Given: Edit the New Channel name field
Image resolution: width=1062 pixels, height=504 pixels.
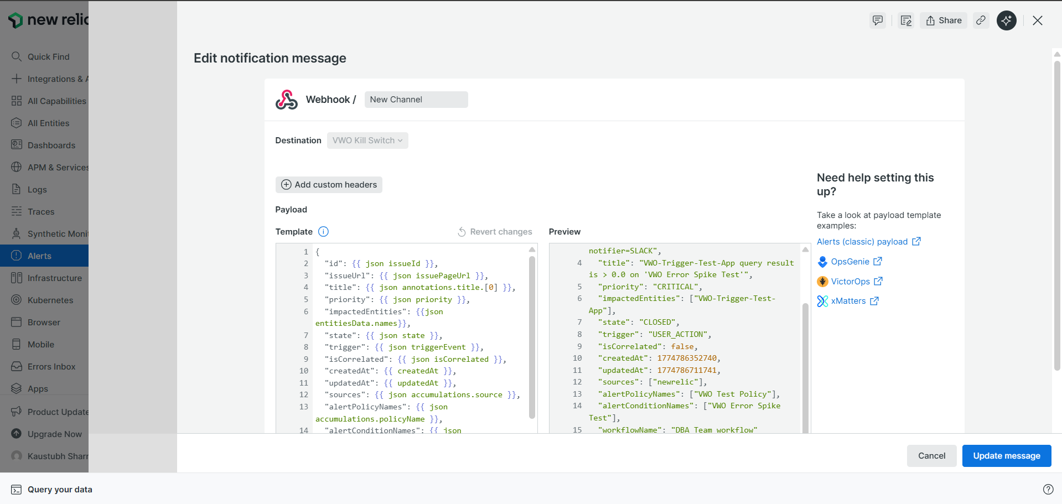Looking at the screenshot, I should (x=416, y=100).
